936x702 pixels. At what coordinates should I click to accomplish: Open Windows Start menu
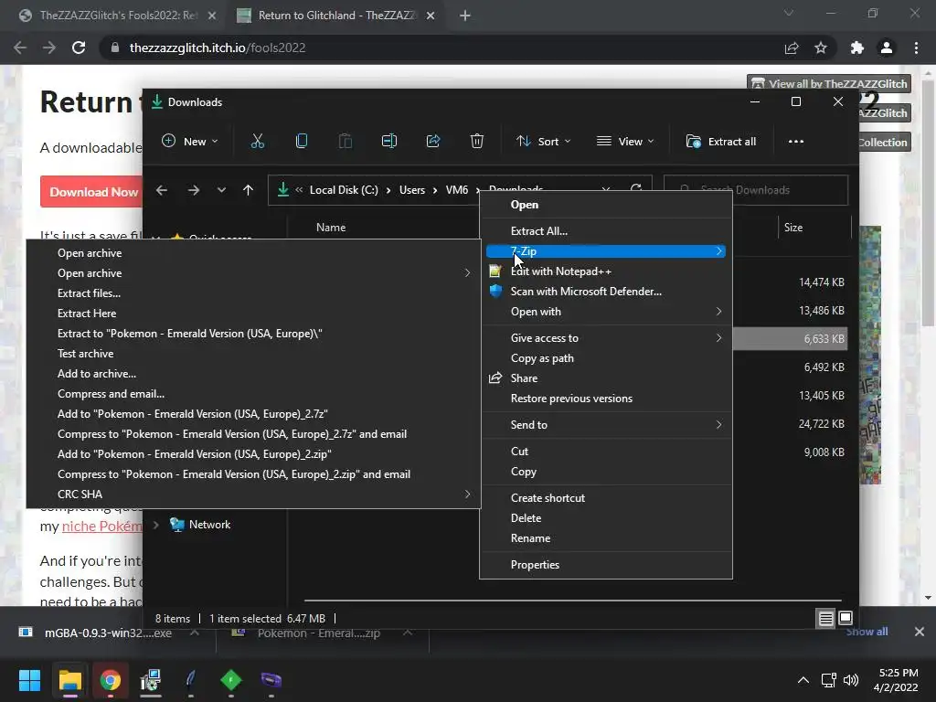(29, 680)
